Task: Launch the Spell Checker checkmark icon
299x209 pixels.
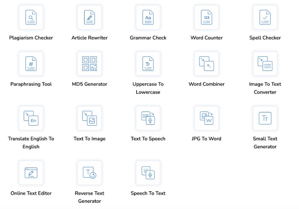Action: 265,18
